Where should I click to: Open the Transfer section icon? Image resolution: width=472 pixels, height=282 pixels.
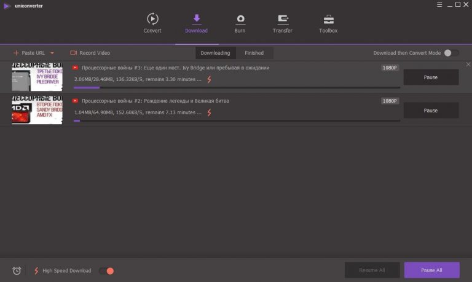click(x=283, y=19)
